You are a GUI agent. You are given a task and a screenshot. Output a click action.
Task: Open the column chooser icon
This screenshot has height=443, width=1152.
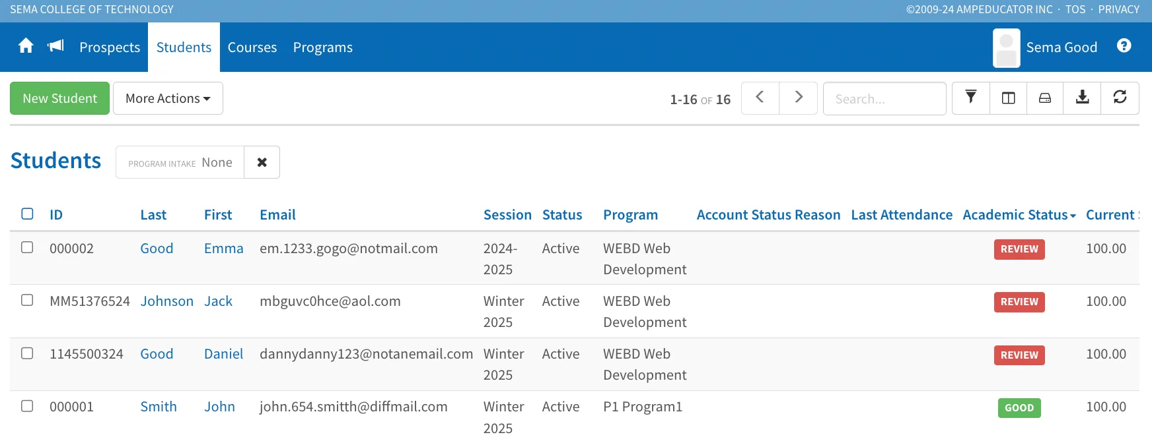pos(1008,98)
